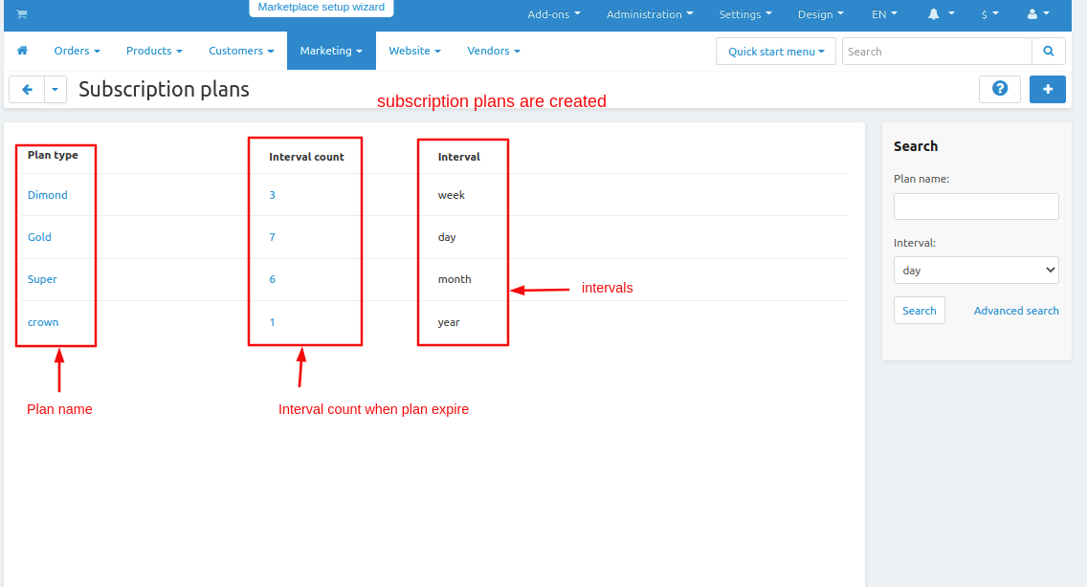Open the Marketing menu

point(331,51)
